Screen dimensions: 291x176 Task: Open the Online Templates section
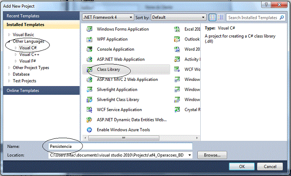tap(41, 91)
